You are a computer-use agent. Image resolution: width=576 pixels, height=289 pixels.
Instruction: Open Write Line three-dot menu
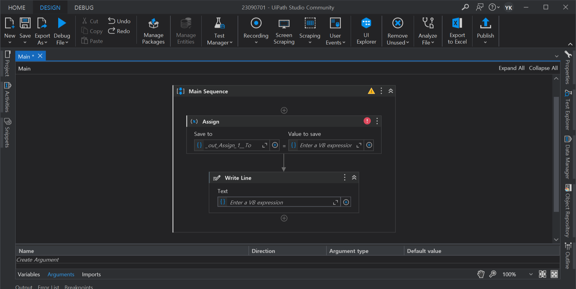tap(345, 178)
